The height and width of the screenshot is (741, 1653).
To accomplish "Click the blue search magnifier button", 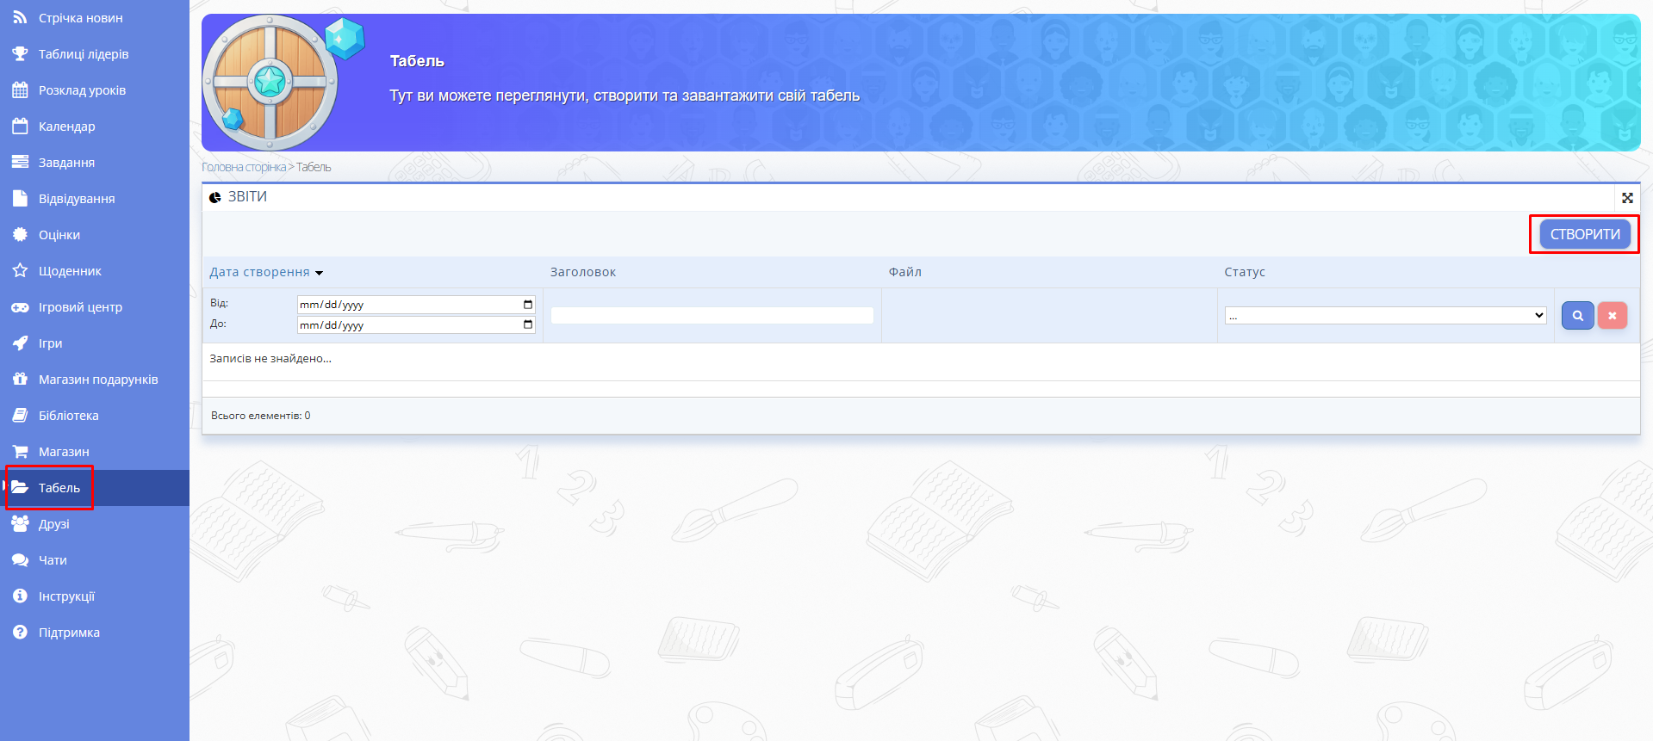I will (1577, 316).
